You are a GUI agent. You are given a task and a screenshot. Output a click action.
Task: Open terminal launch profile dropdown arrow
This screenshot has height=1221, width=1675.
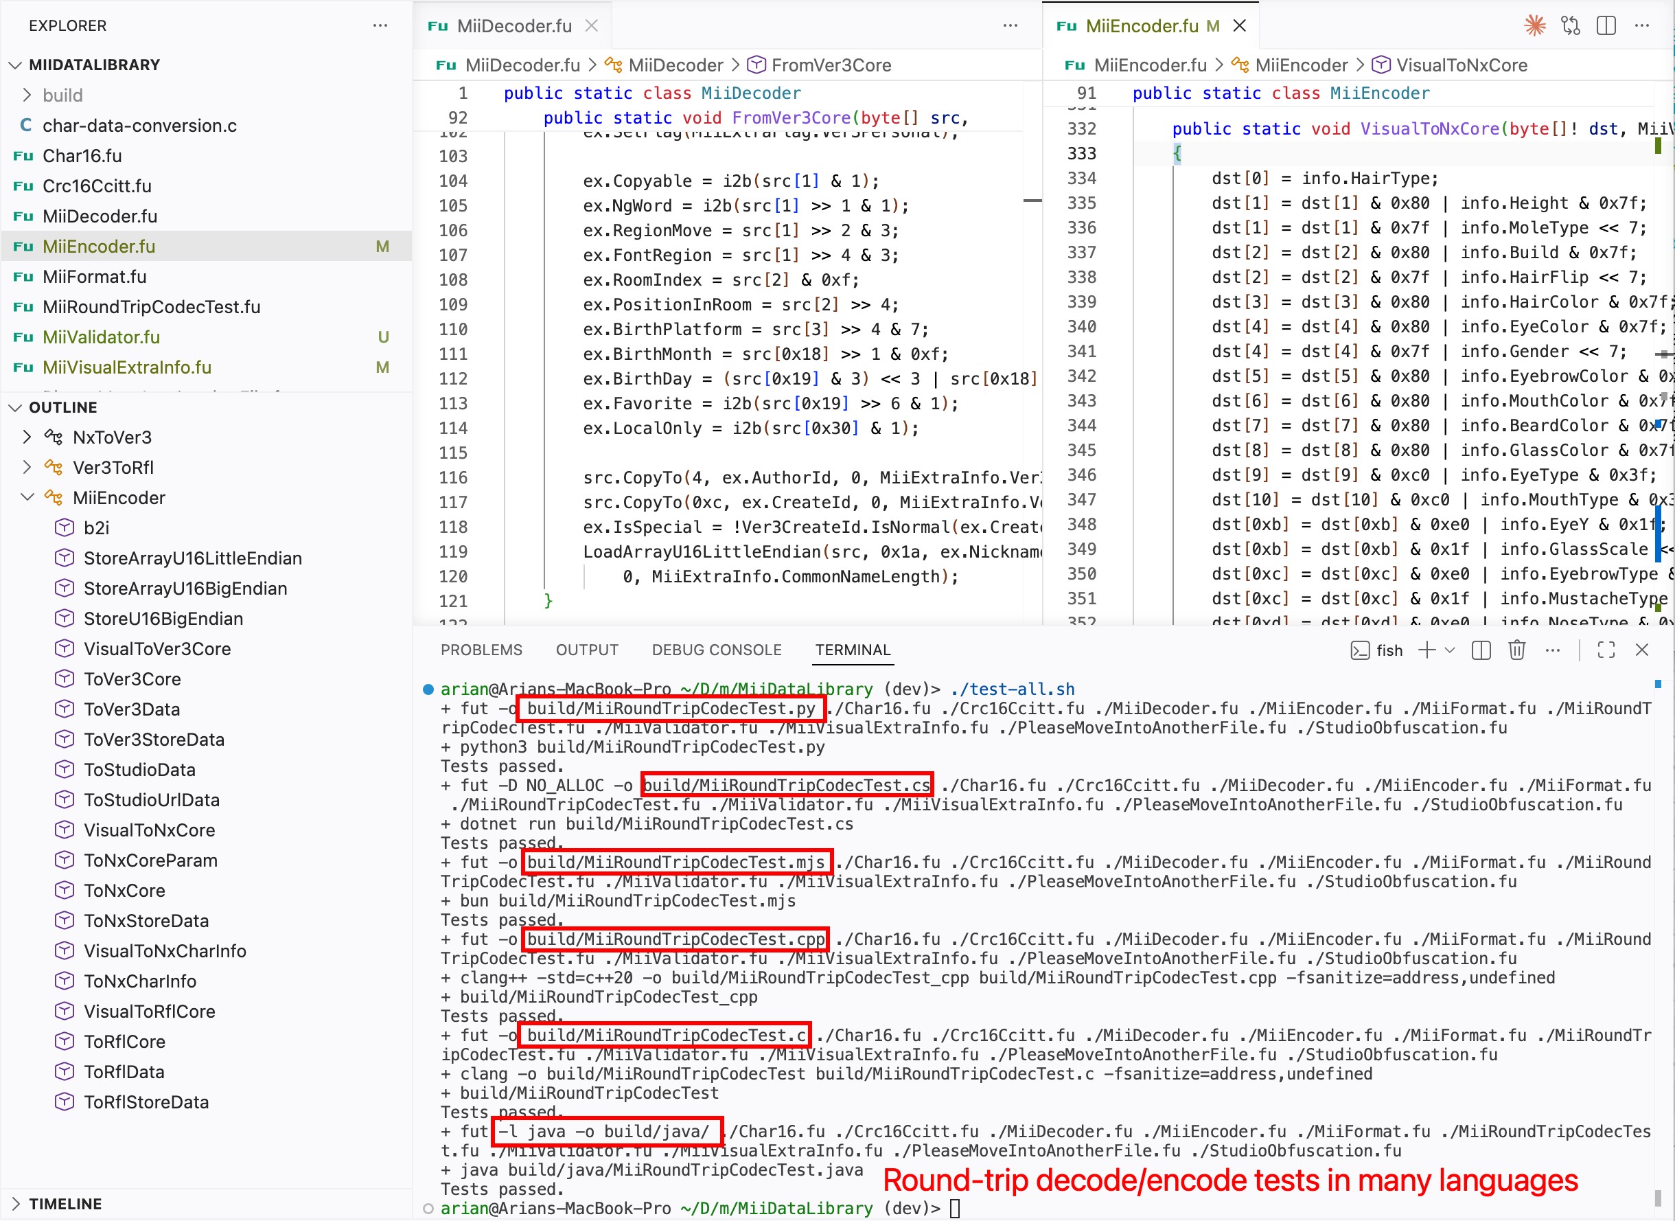click(1450, 650)
